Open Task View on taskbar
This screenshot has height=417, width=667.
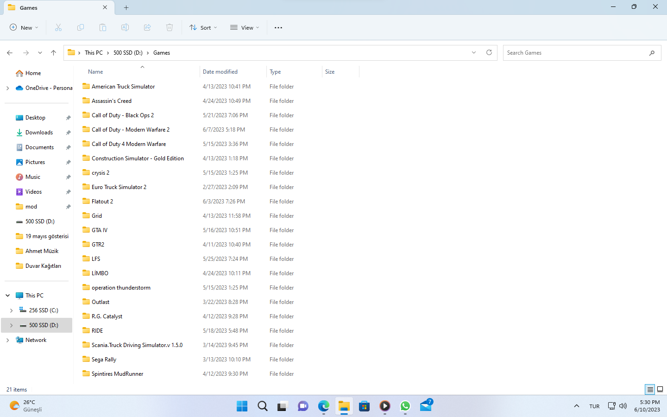pyautogui.click(x=283, y=406)
